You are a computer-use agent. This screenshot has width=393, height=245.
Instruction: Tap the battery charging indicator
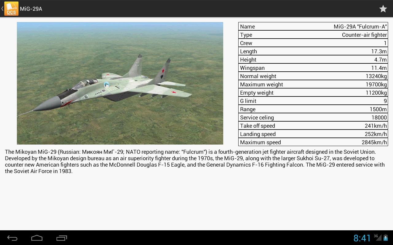386,238
